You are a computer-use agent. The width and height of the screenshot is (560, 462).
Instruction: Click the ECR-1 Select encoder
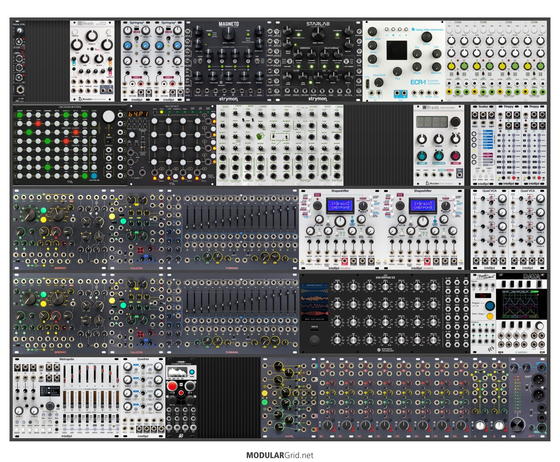426,37
